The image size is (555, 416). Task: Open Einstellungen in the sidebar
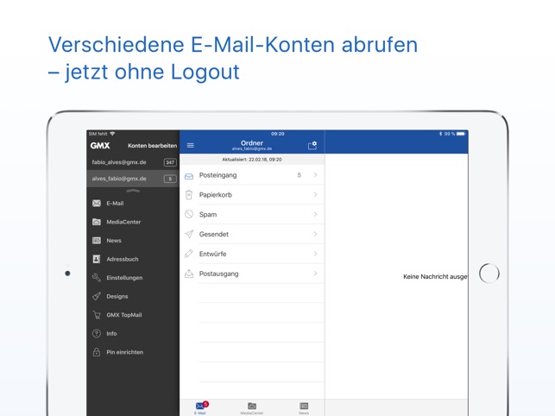tap(133, 278)
